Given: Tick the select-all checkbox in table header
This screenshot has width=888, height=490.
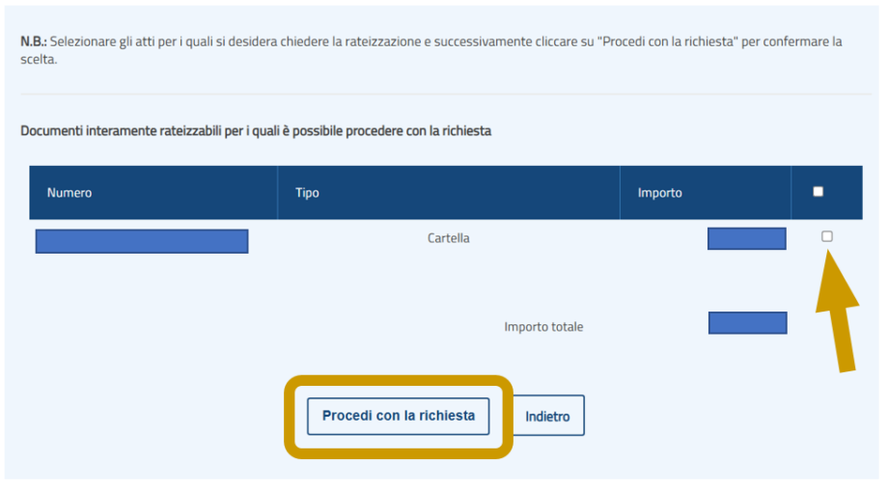Looking at the screenshot, I should [x=819, y=192].
